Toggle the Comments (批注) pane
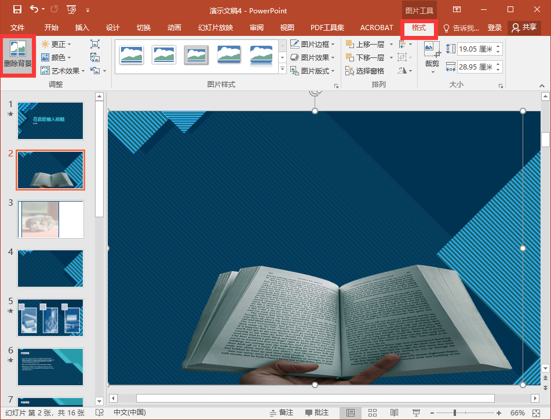 317,412
